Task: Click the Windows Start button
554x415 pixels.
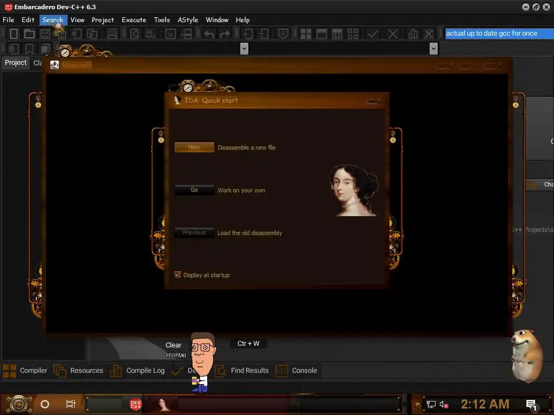Action: (x=19, y=404)
